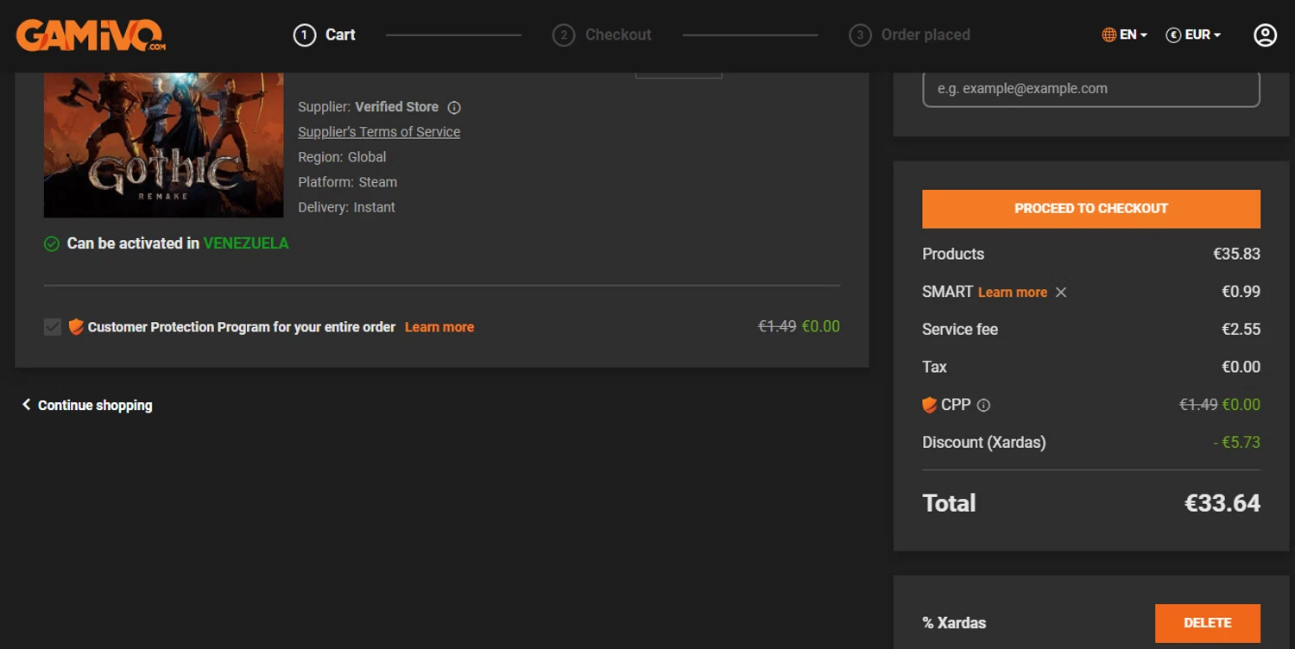Click the Gothic Remake cover thumbnail
The width and height of the screenshot is (1295, 649).
(x=163, y=145)
